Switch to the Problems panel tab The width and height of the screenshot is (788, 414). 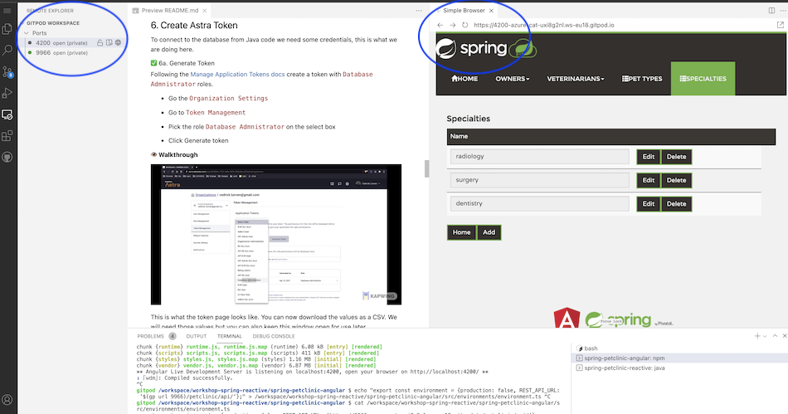(x=154, y=336)
